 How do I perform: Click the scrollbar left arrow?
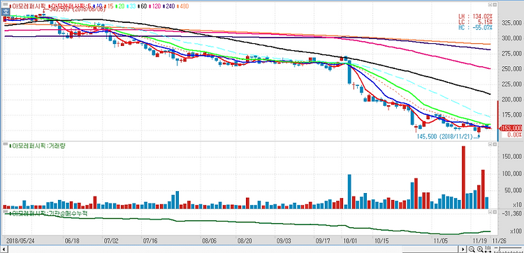click(x=4, y=249)
